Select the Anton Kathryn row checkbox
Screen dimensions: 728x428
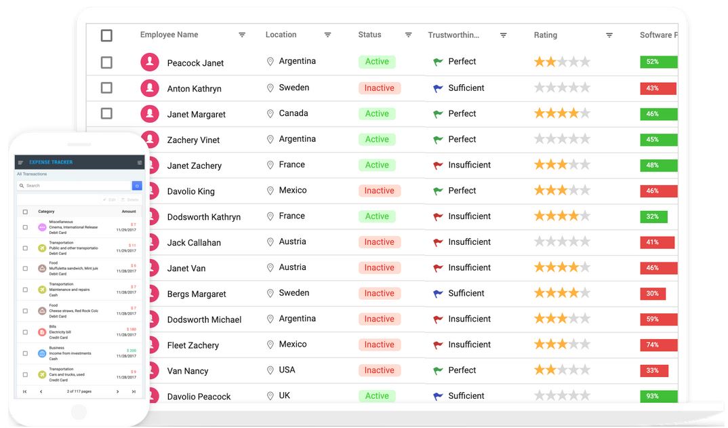point(106,87)
